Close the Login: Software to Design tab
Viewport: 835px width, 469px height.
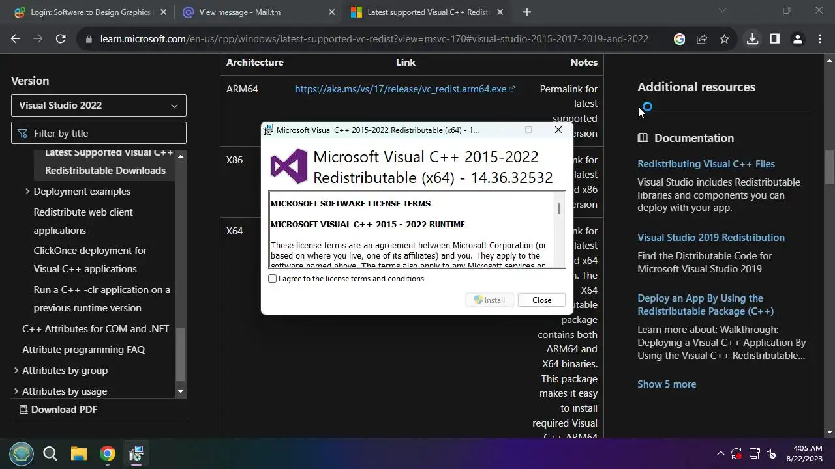(163, 12)
